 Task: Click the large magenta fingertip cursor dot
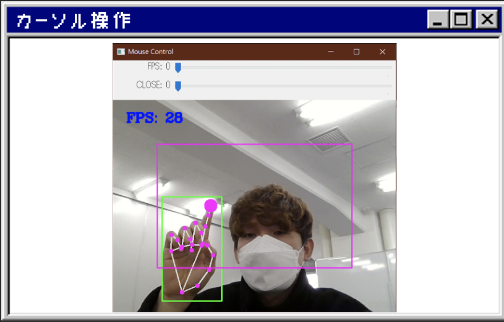(211, 206)
